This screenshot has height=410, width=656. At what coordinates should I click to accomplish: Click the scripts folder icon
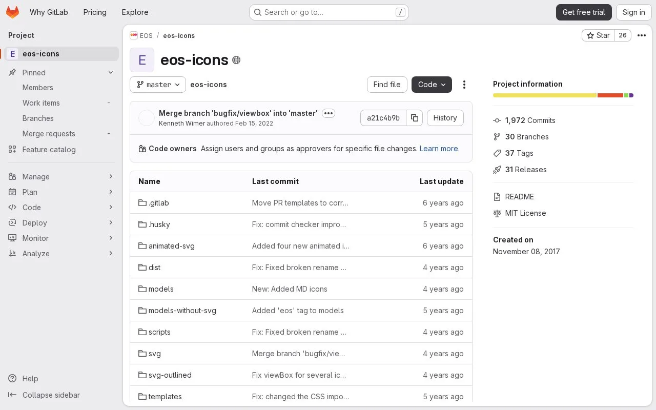coord(142,332)
